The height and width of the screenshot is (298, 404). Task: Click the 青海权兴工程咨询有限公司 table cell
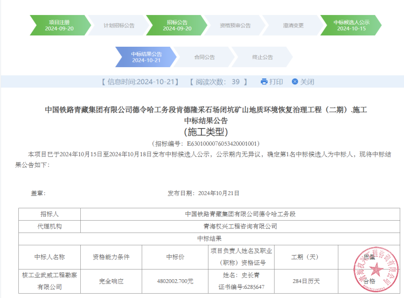click(240, 227)
